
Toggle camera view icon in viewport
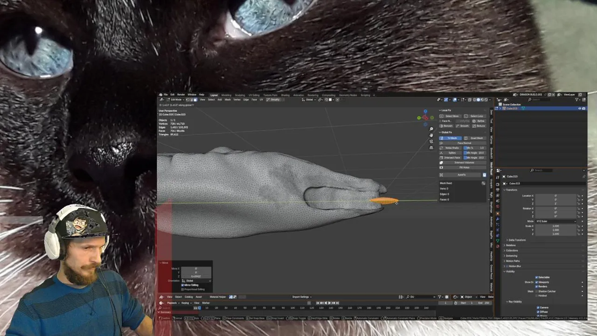(x=431, y=141)
